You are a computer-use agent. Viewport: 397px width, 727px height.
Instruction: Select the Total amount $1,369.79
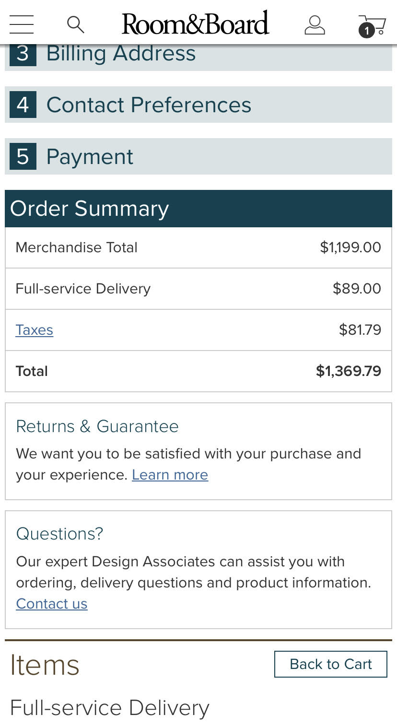348,371
